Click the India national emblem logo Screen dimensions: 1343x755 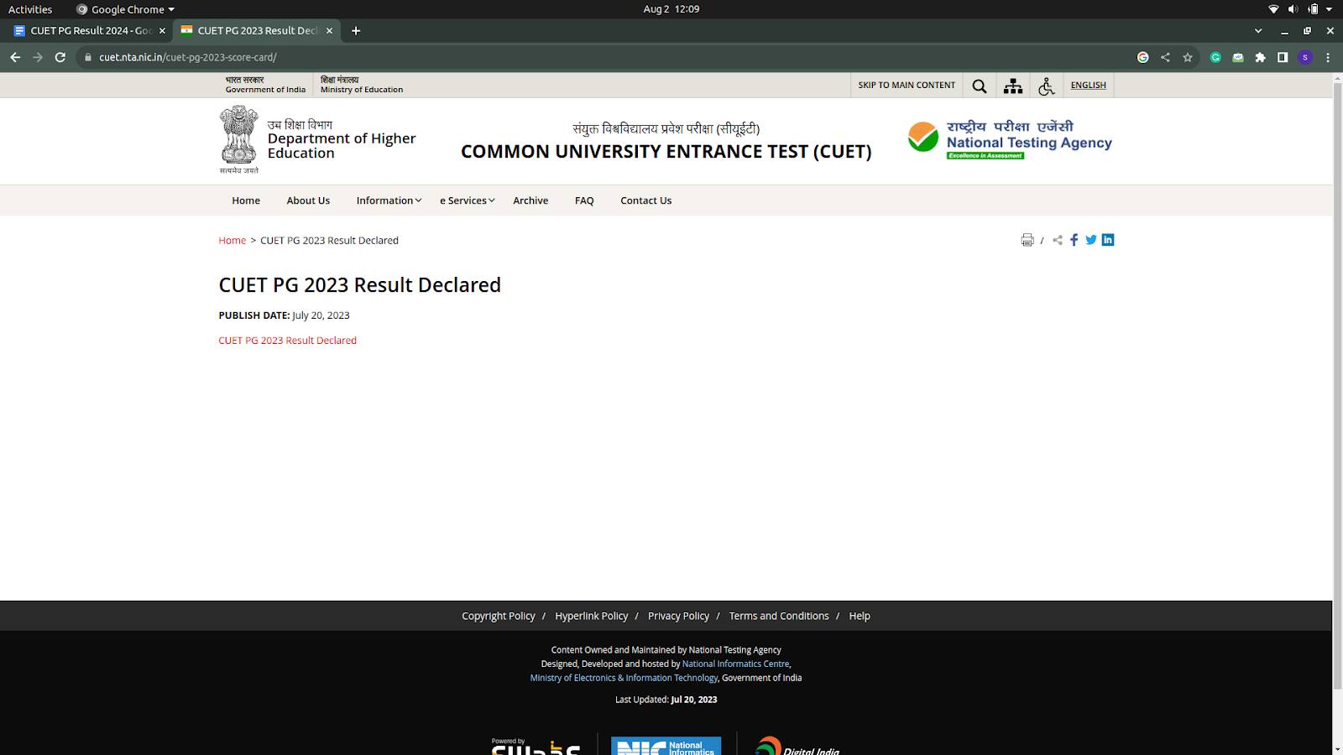click(x=239, y=139)
